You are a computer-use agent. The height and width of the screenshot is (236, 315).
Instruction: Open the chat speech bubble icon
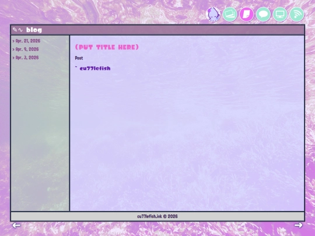tap(263, 14)
